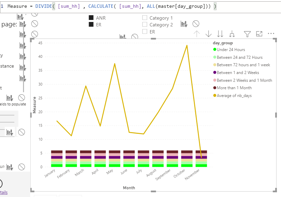Select the 'Average of nb_days' legend entry
281x197 pixels.
232,96
